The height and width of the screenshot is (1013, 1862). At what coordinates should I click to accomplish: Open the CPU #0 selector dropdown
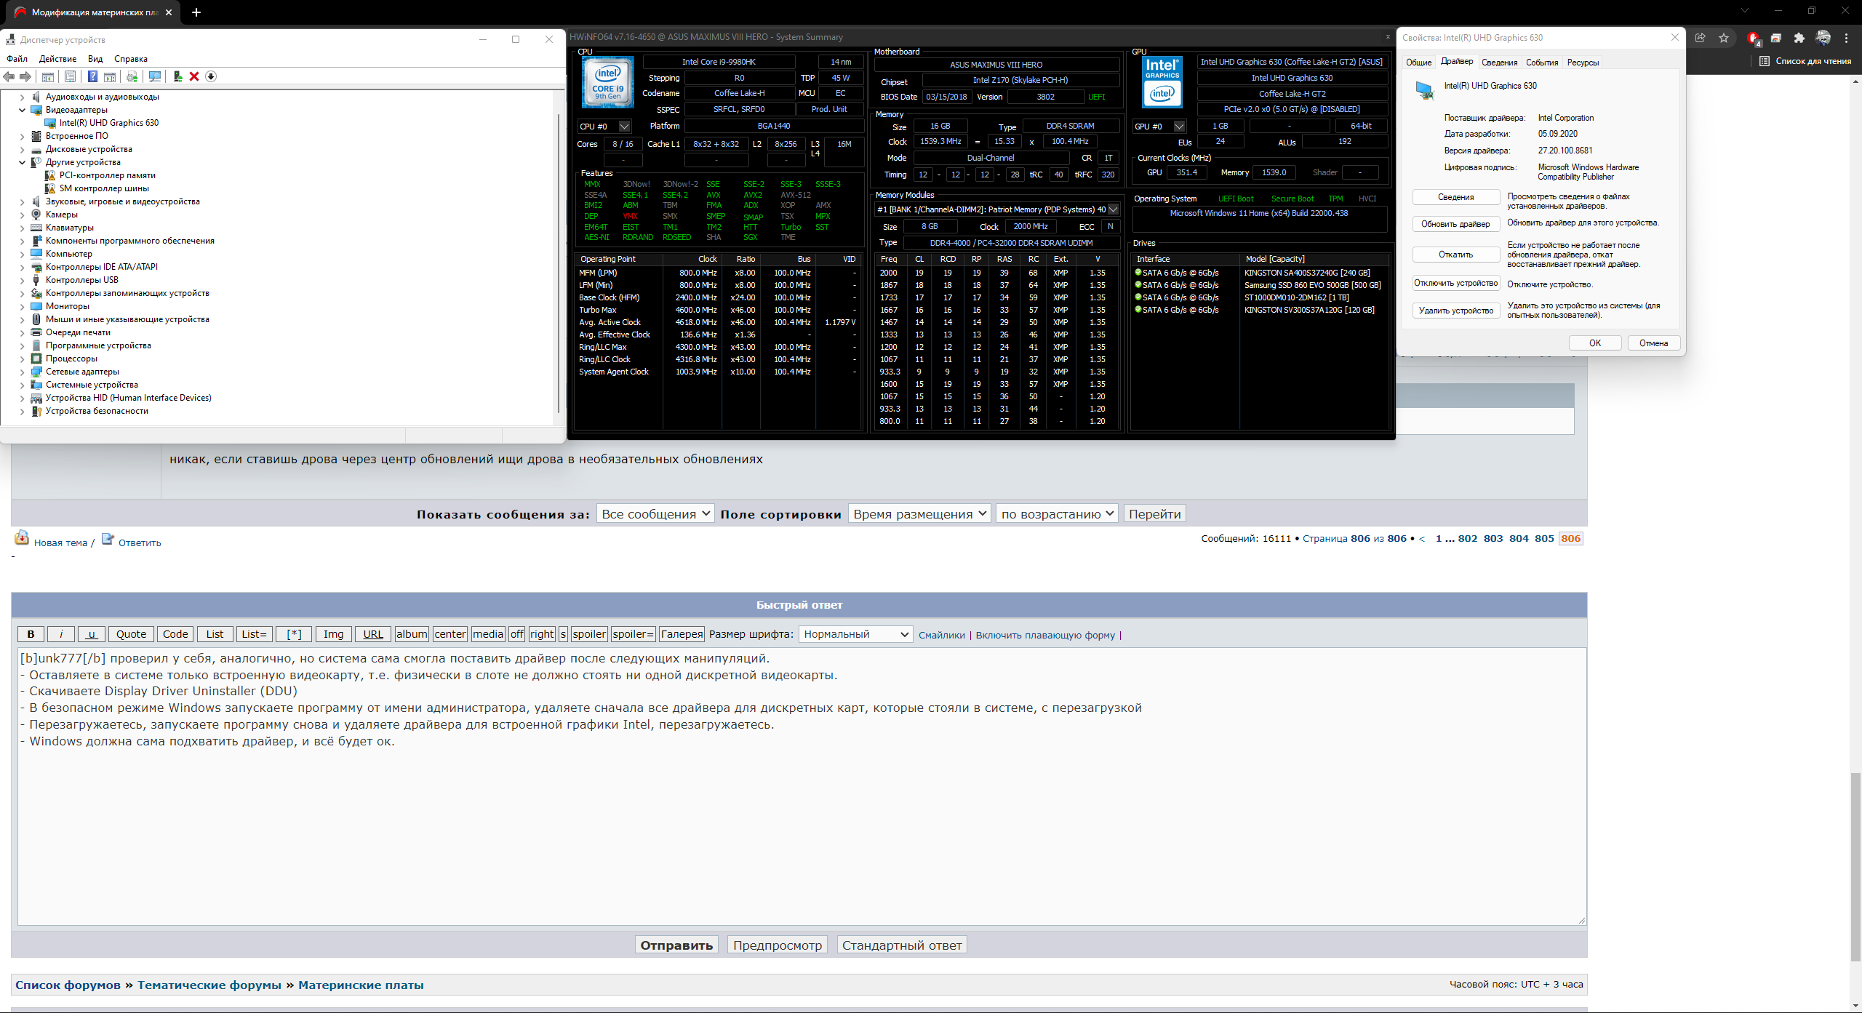tap(624, 127)
